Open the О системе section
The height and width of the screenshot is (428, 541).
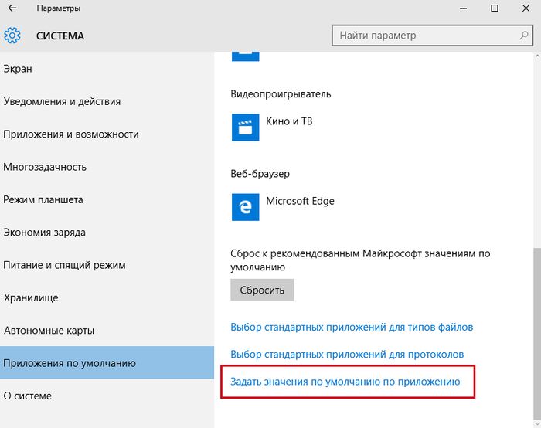(28, 396)
